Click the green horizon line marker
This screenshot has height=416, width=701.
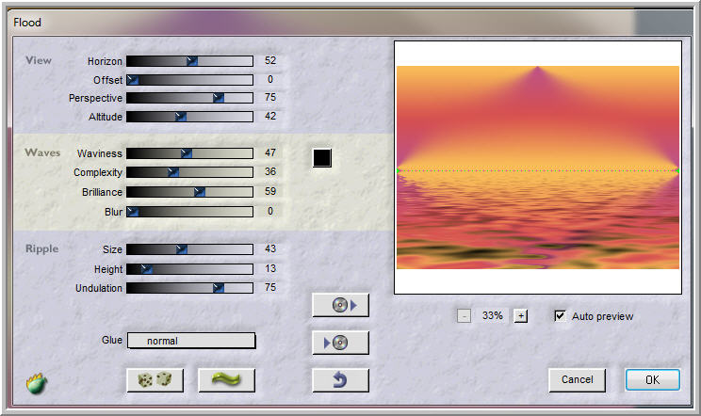[538, 170]
